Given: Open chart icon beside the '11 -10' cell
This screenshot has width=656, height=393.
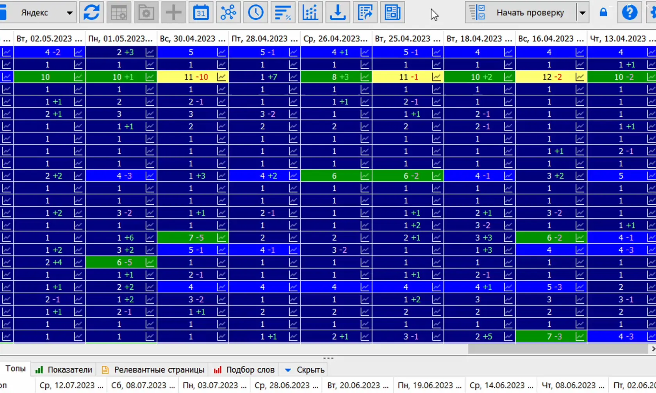Looking at the screenshot, I should coord(221,77).
